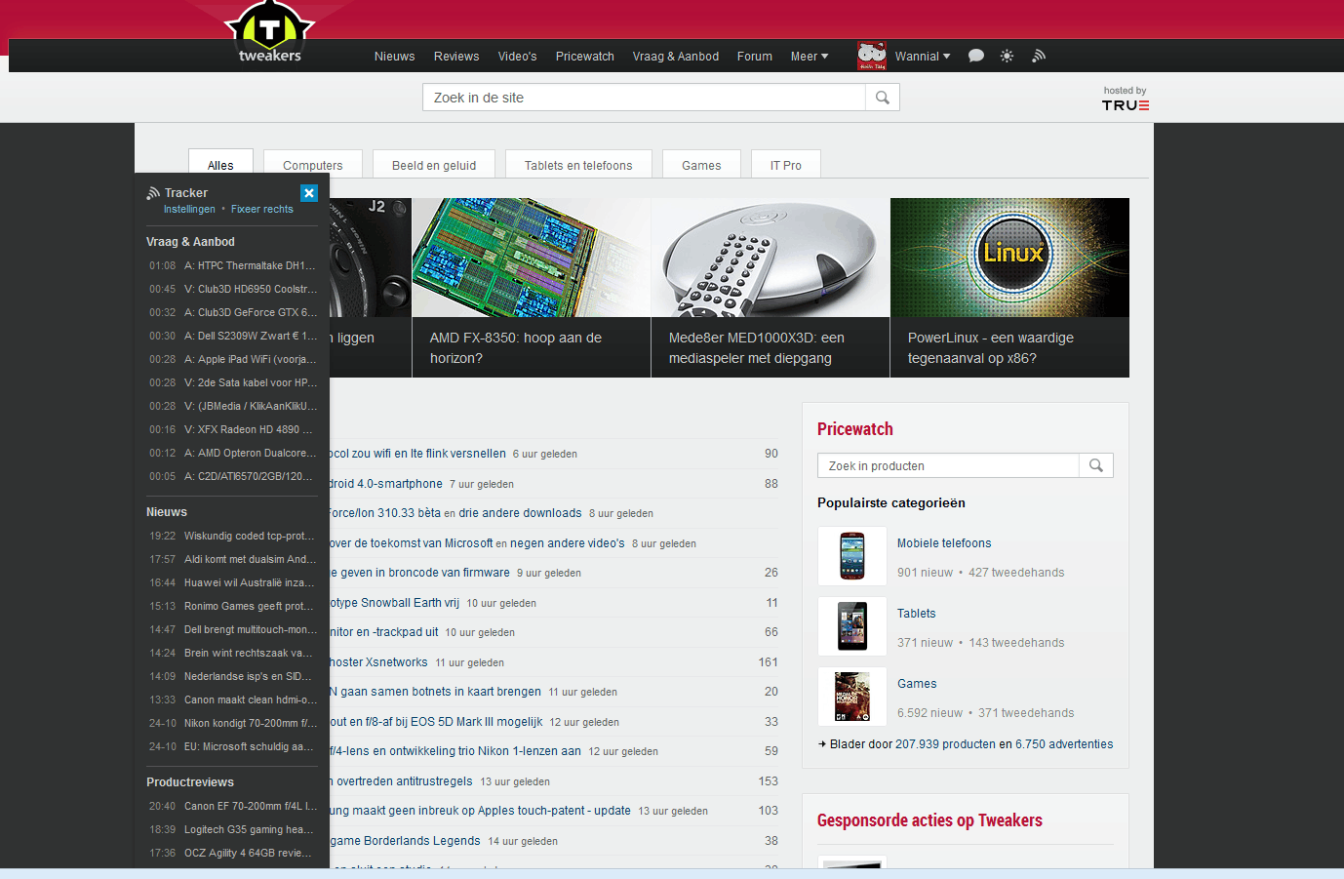Screen dimensions: 1344x879
Task: Open Reviews in the top navigation
Action: pyautogui.click(x=456, y=57)
